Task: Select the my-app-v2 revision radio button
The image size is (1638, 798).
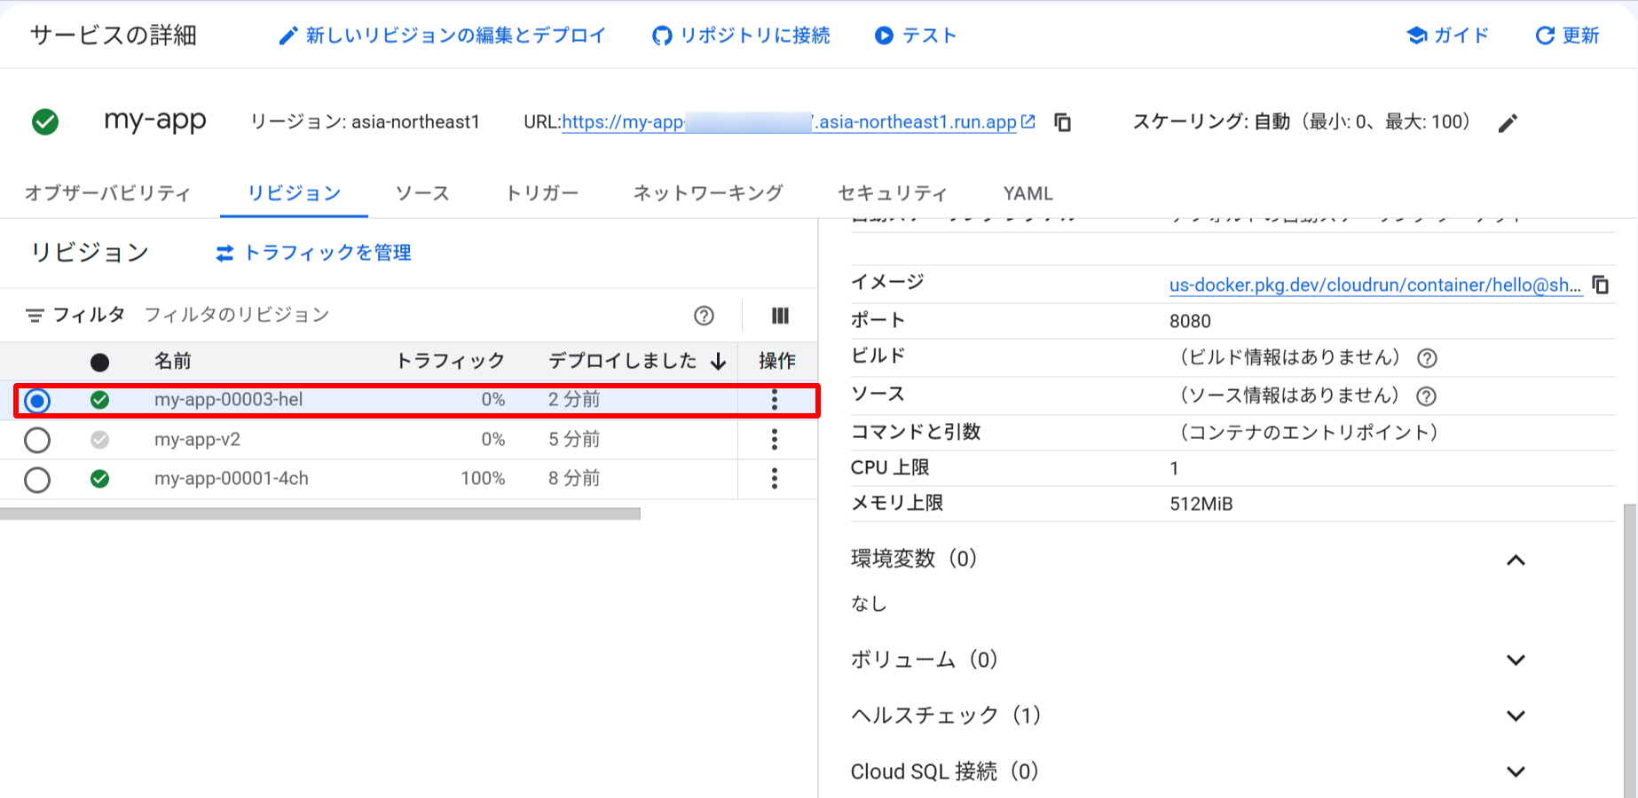Action: [37, 440]
